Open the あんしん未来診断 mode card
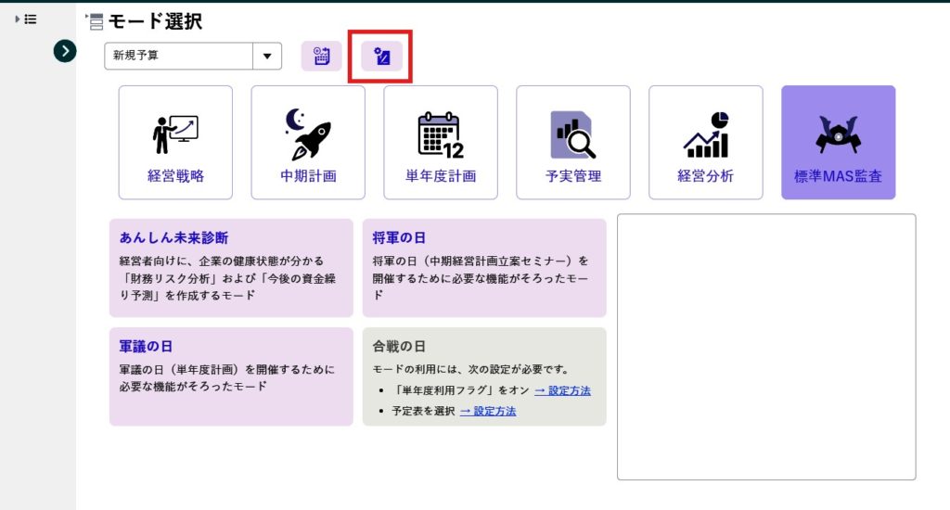950x510 pixels. tap(231, 268)
